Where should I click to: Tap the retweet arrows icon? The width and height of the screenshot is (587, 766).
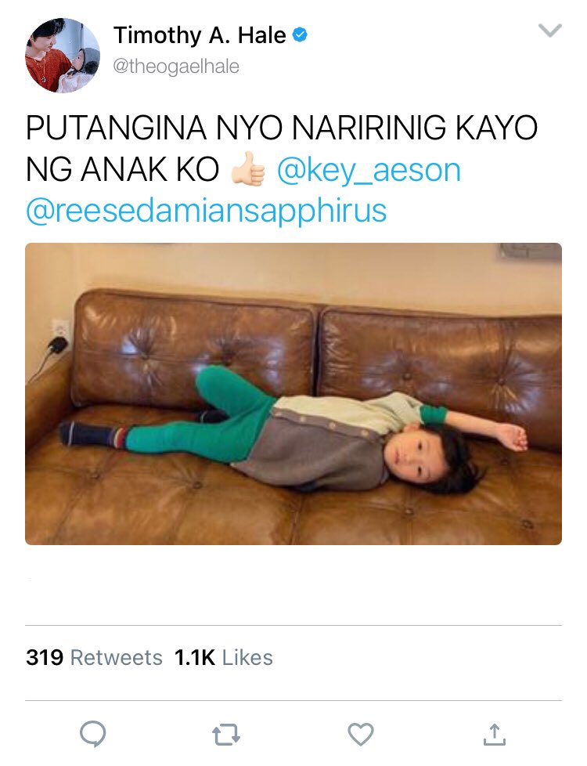[226, 735]
